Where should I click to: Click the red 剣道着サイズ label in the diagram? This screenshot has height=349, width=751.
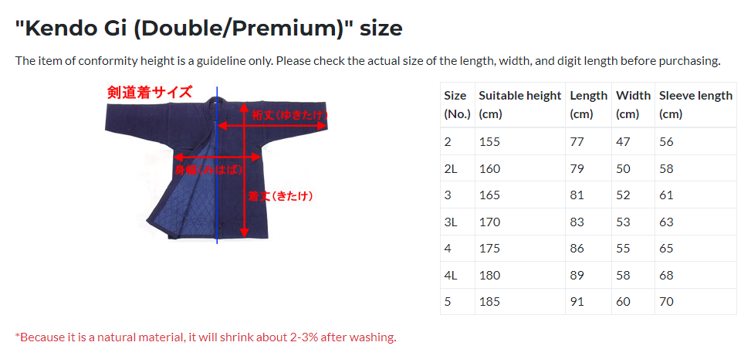coord(150,93)
